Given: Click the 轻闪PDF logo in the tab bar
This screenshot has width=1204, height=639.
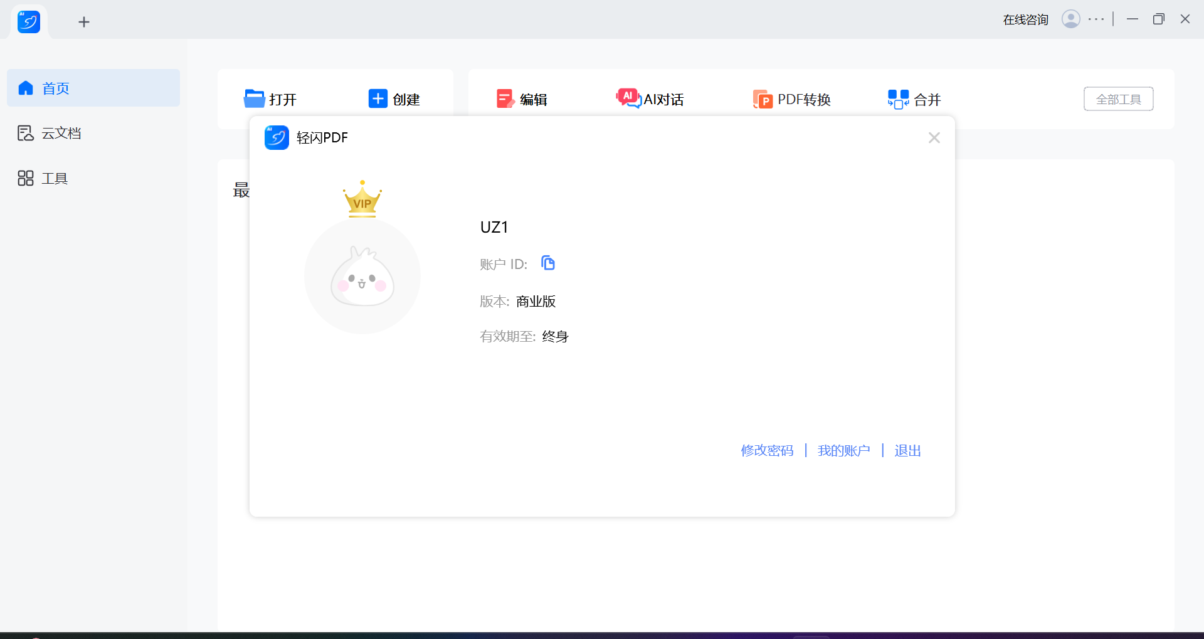Looking at the screenshot, I should (29, 22).
